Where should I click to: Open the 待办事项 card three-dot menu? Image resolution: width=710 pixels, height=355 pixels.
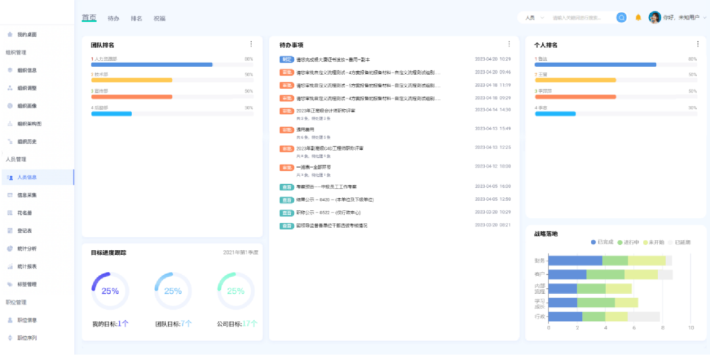coord(508,44)
